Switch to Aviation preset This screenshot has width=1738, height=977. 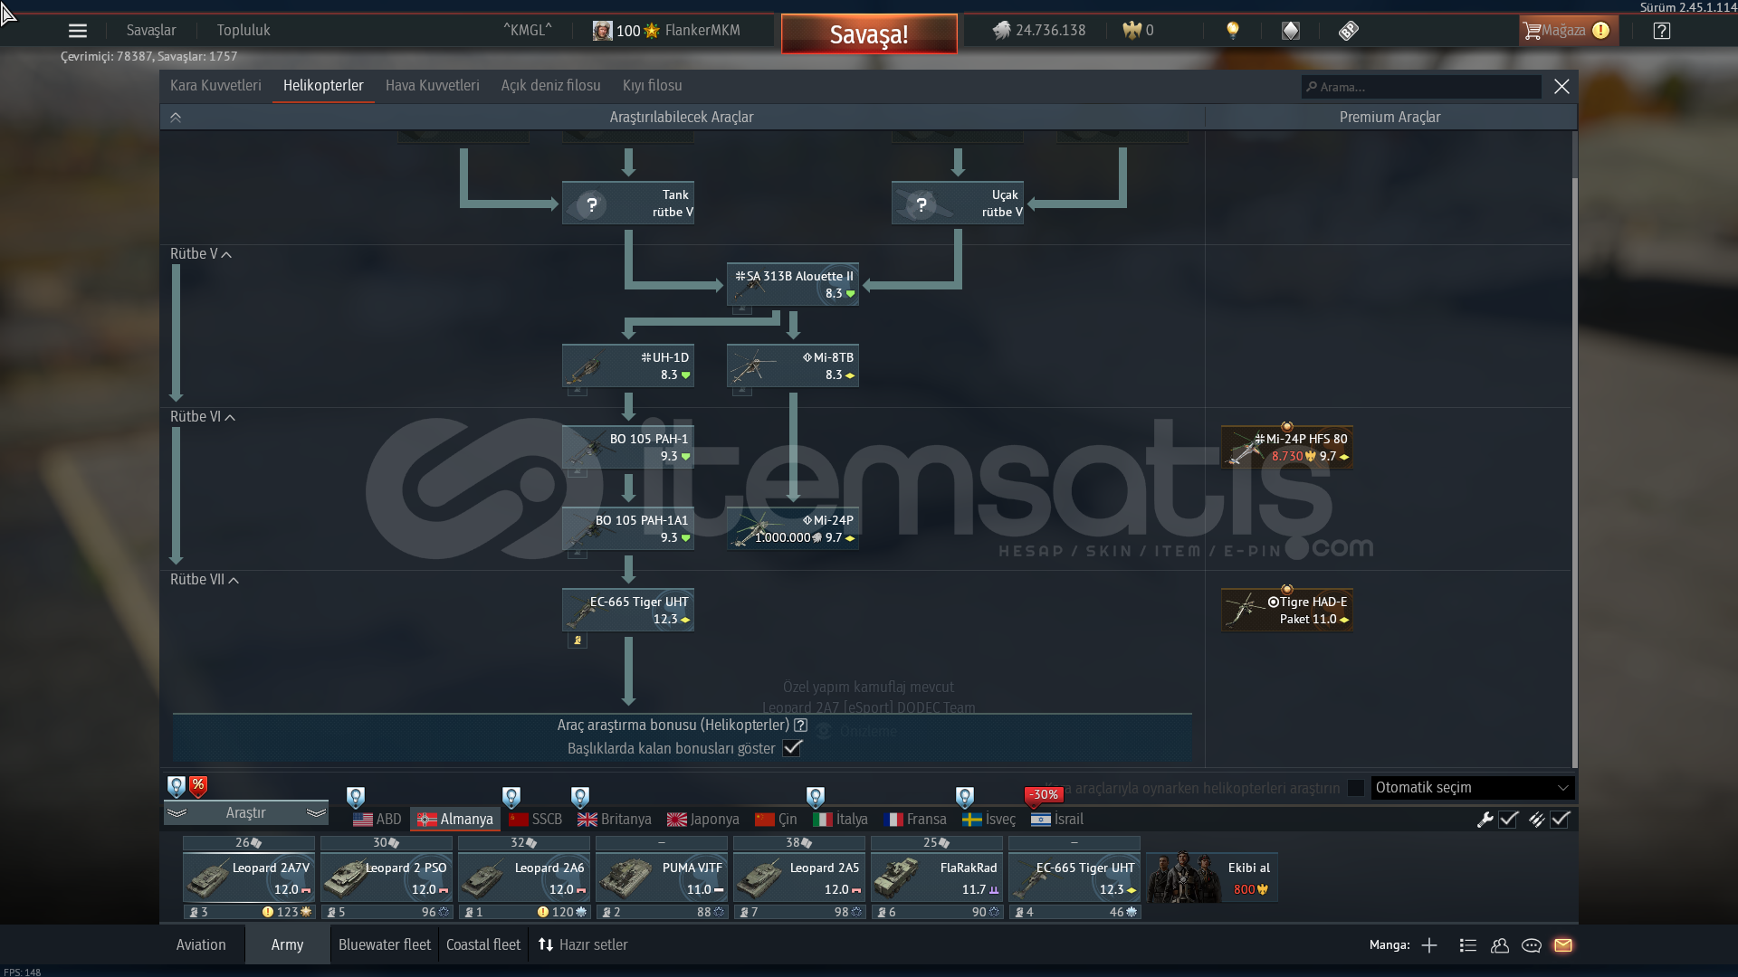click(x=201, y=945)
